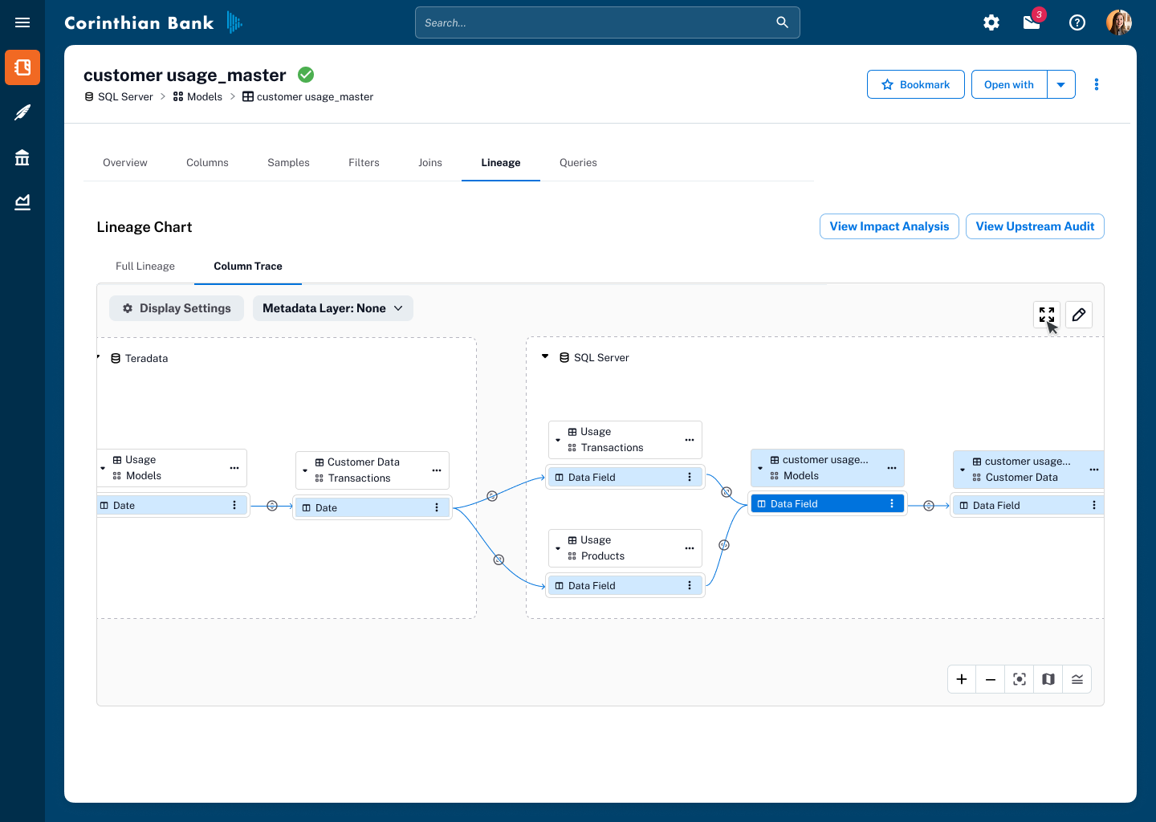Screen dimensions: 1156x822
Task: Open ellipsis menu on Customer Data Transactions node
Action: point(437,470)
